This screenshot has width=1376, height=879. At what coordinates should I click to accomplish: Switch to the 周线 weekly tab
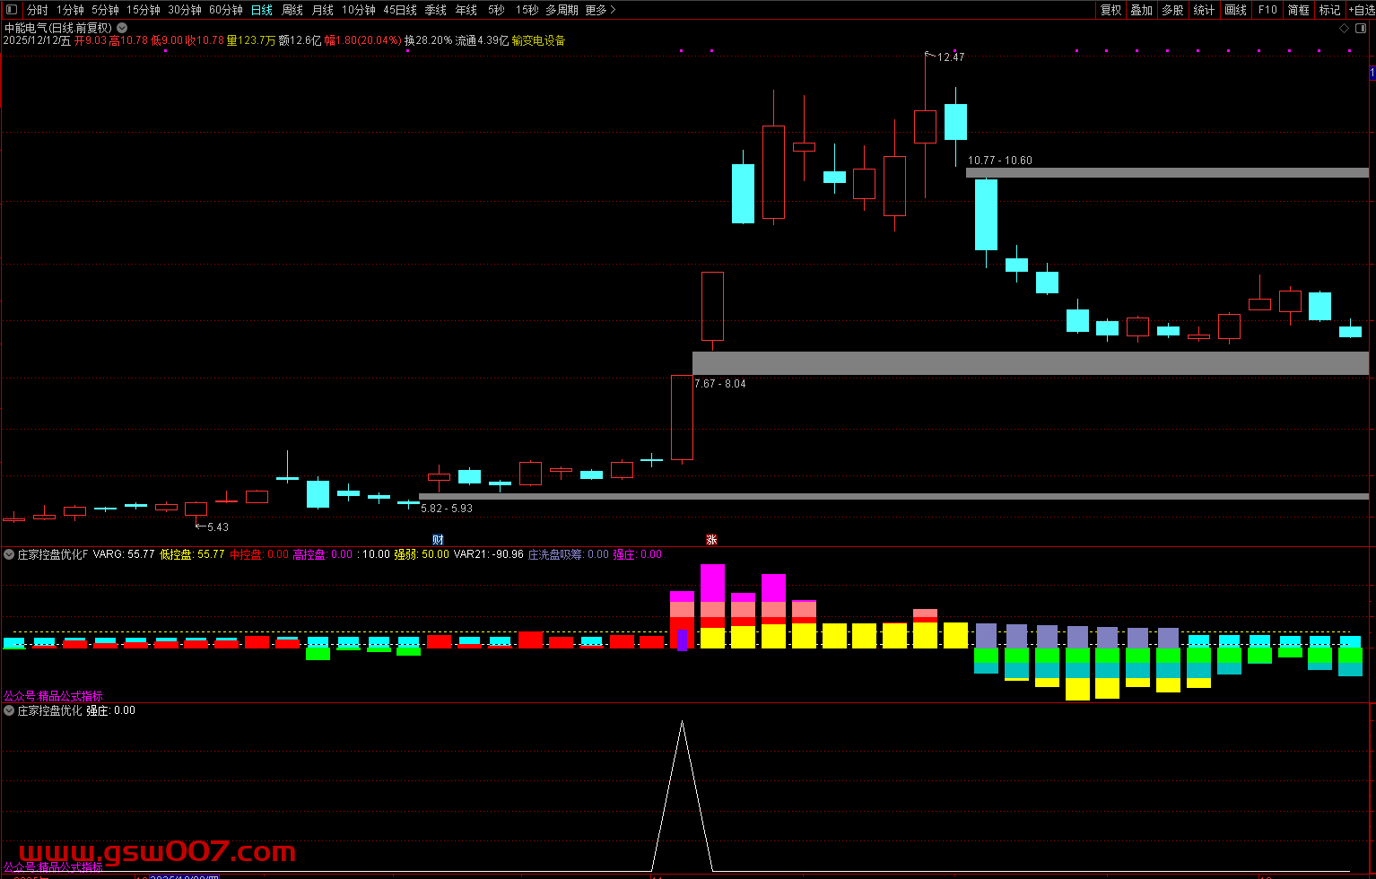[292, 10]
